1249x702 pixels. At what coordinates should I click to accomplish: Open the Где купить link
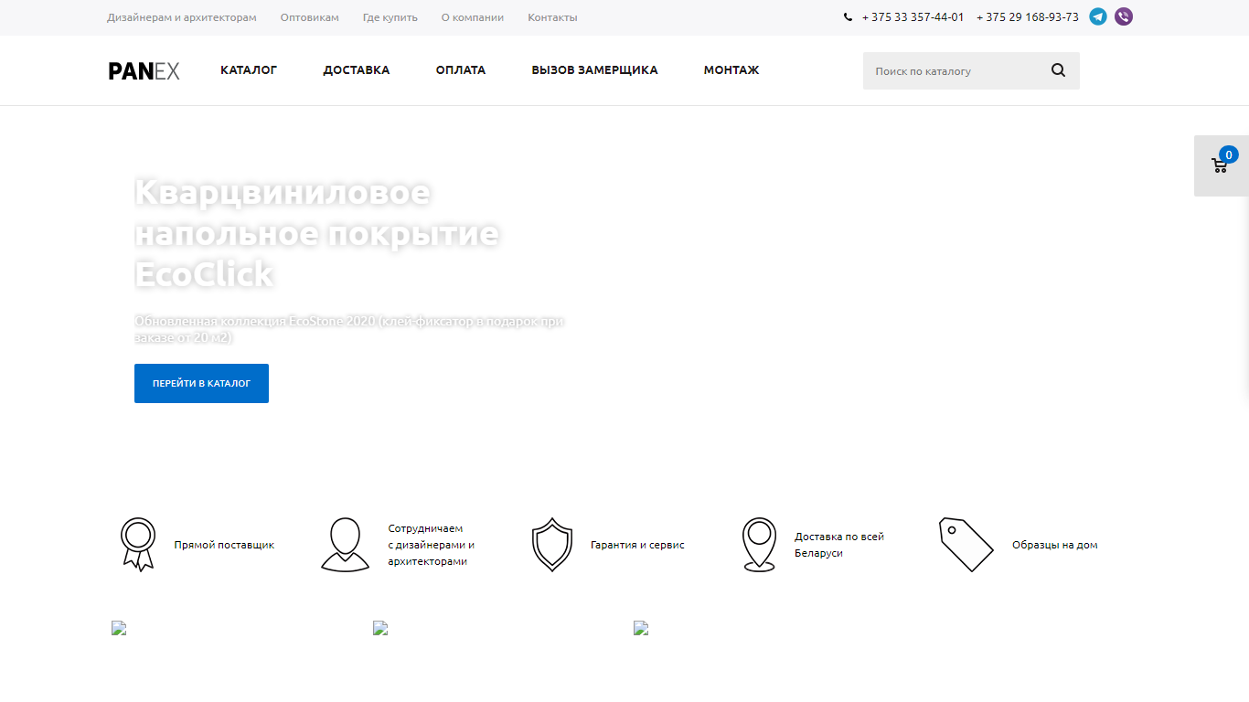click(390, 17)
